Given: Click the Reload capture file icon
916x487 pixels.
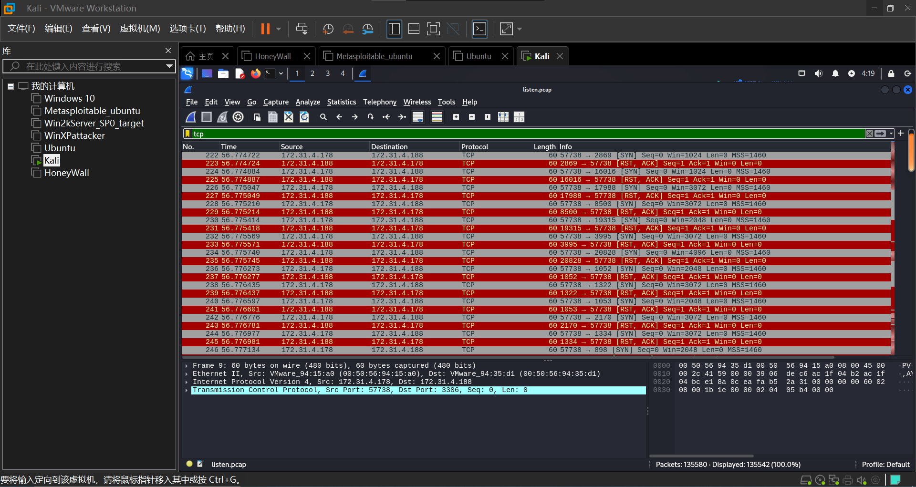Looking at the screenshot, I should 304,117.
